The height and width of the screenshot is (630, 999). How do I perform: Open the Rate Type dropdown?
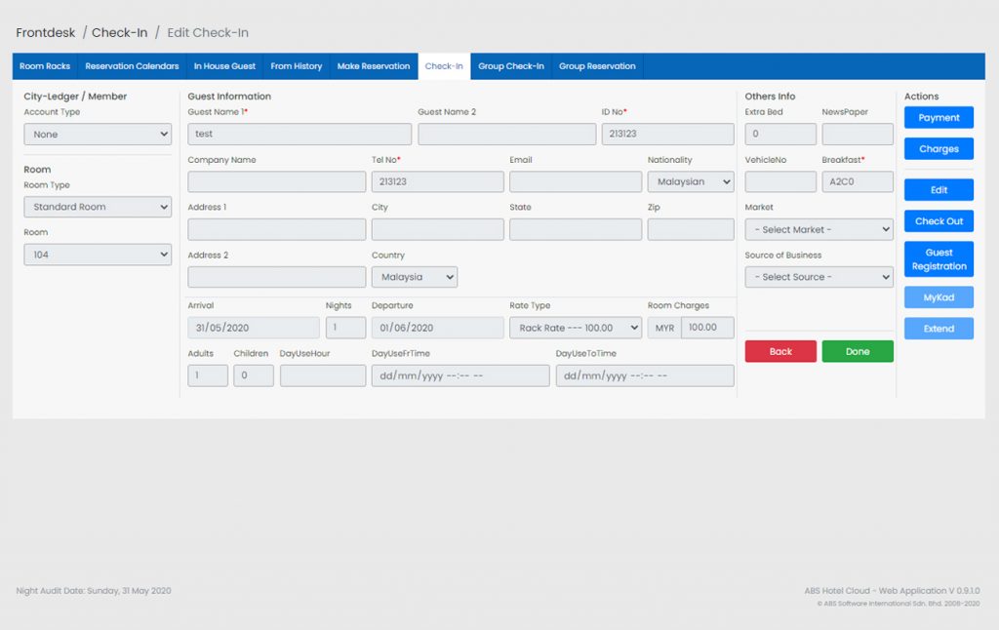[575, 328]
